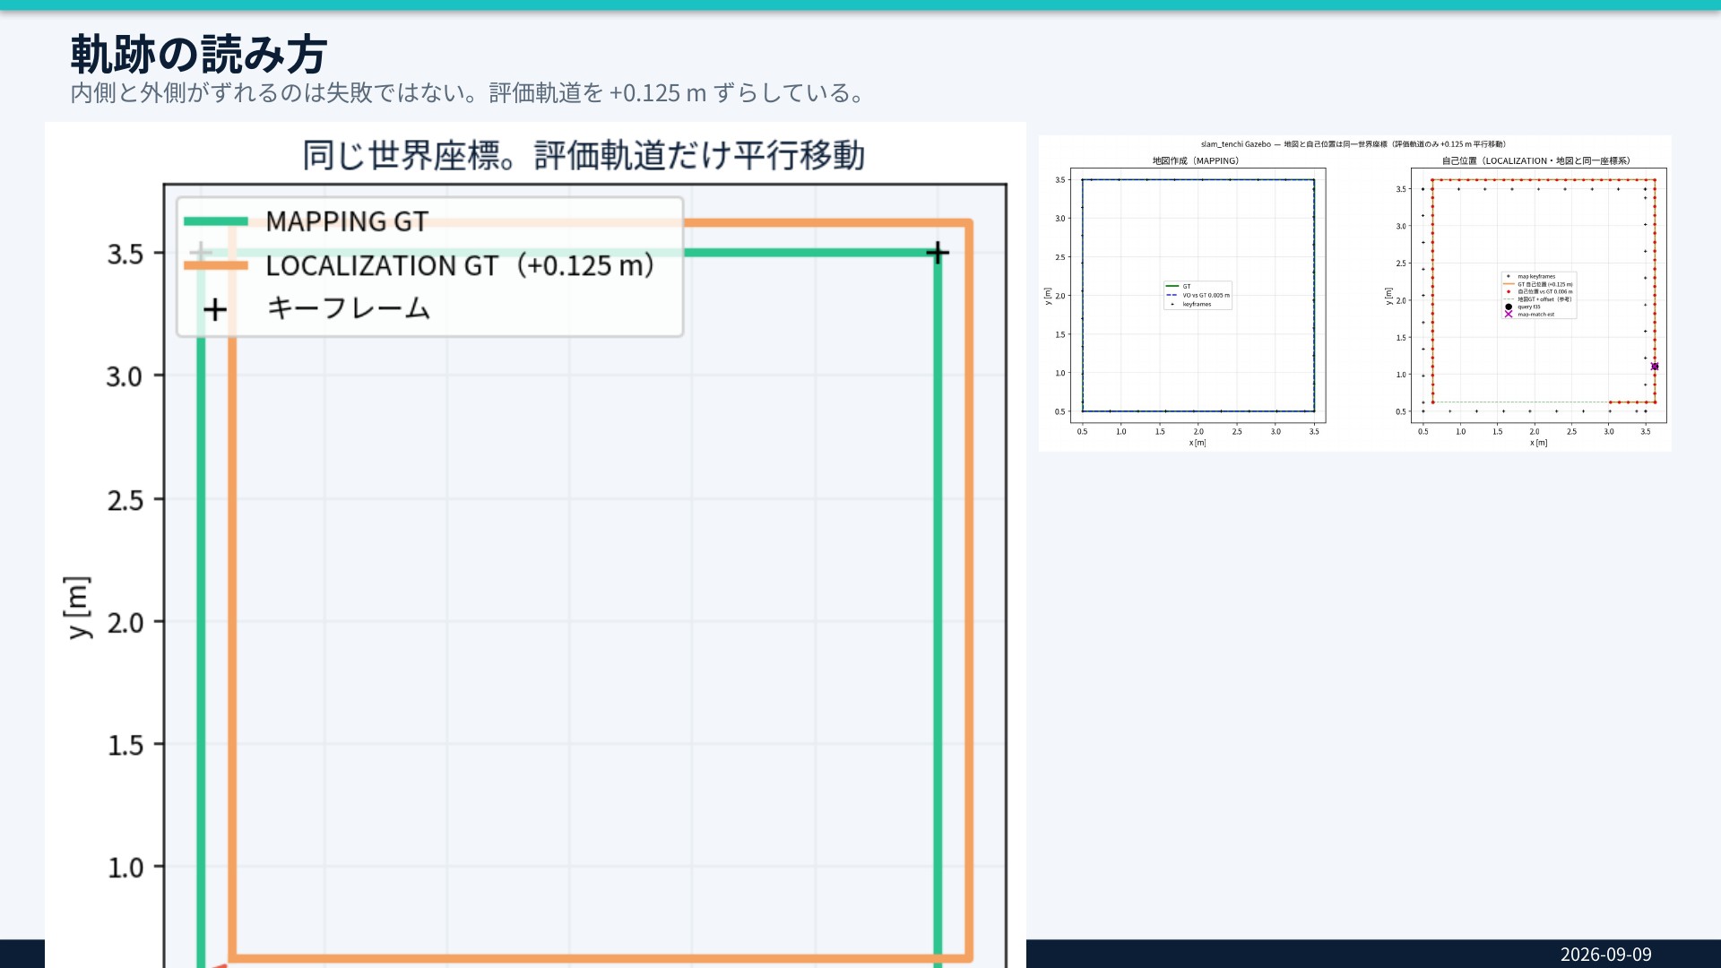Open the small MAPPING trajectory plot

tap(1198, 296)
